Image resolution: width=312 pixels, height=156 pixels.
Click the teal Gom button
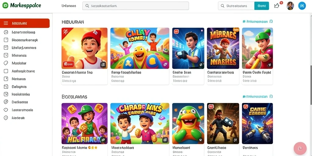tap(261, 6)
